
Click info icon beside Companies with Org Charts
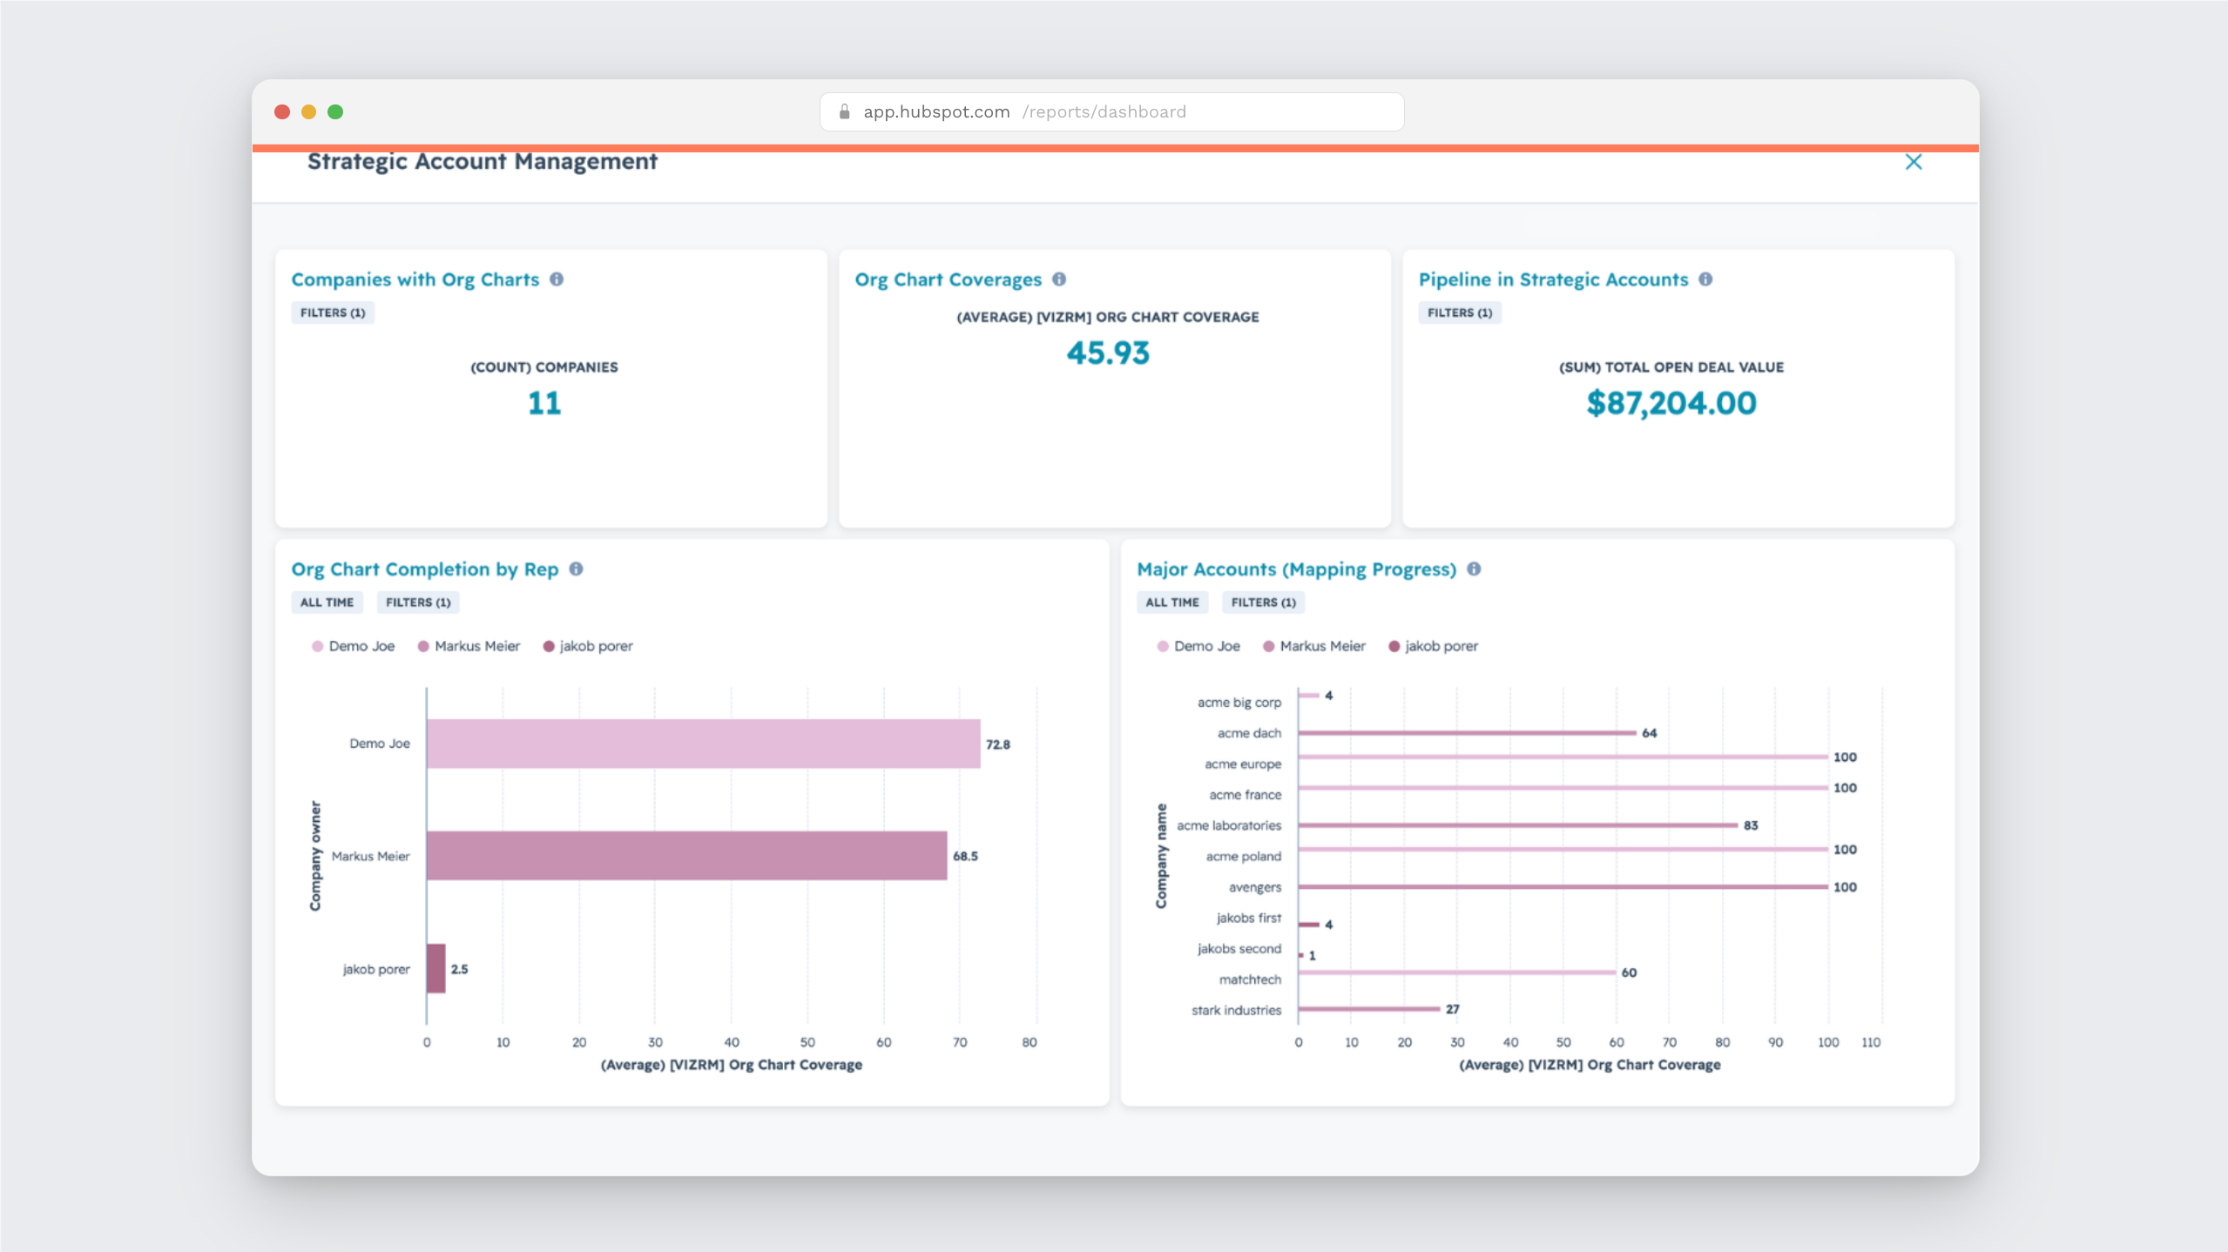pos(557,279)
